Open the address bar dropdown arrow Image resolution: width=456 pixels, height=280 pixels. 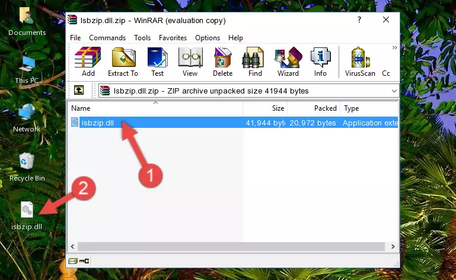coord(394,91)
